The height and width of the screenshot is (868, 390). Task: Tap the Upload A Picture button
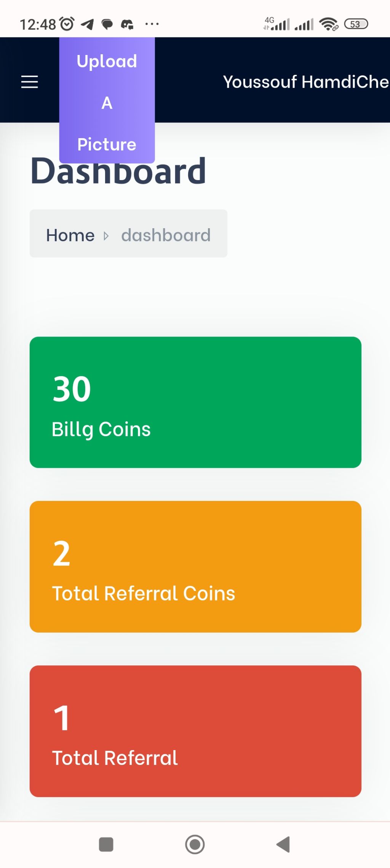[107, 100]
